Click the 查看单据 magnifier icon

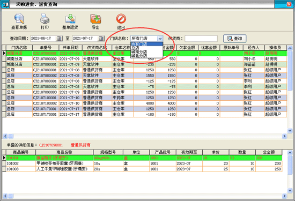coord(19,19)
